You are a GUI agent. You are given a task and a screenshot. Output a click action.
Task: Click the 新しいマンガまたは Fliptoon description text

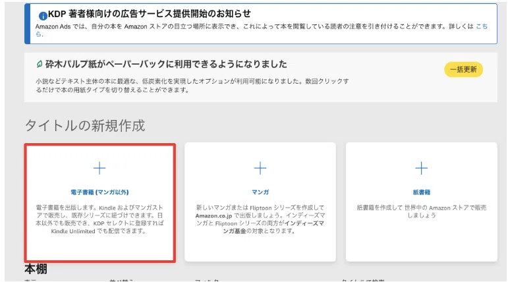[x=260, y=219]
